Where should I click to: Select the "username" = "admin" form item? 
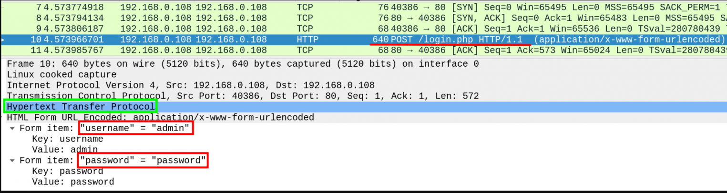click(x=136, y=129)
